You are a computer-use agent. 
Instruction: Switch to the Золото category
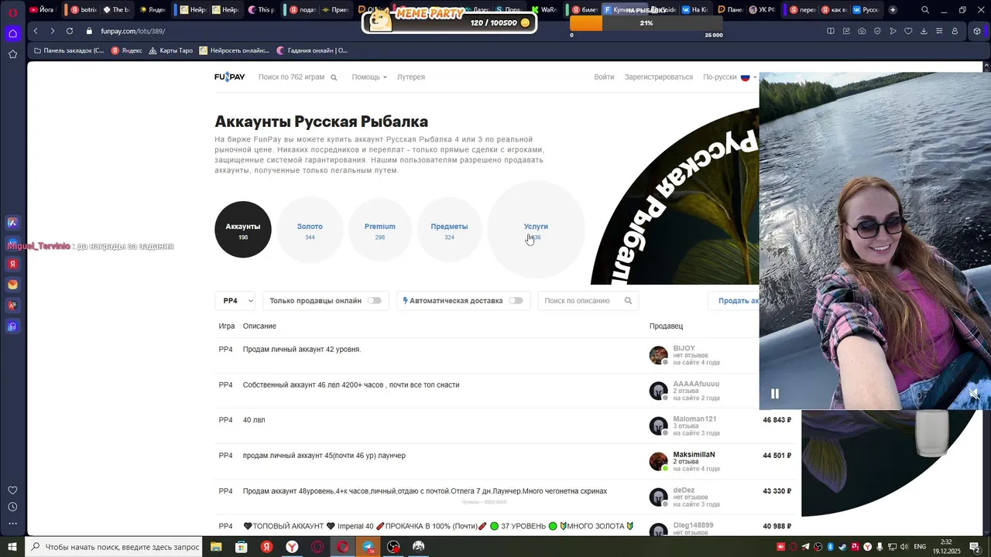pos(310,230)
